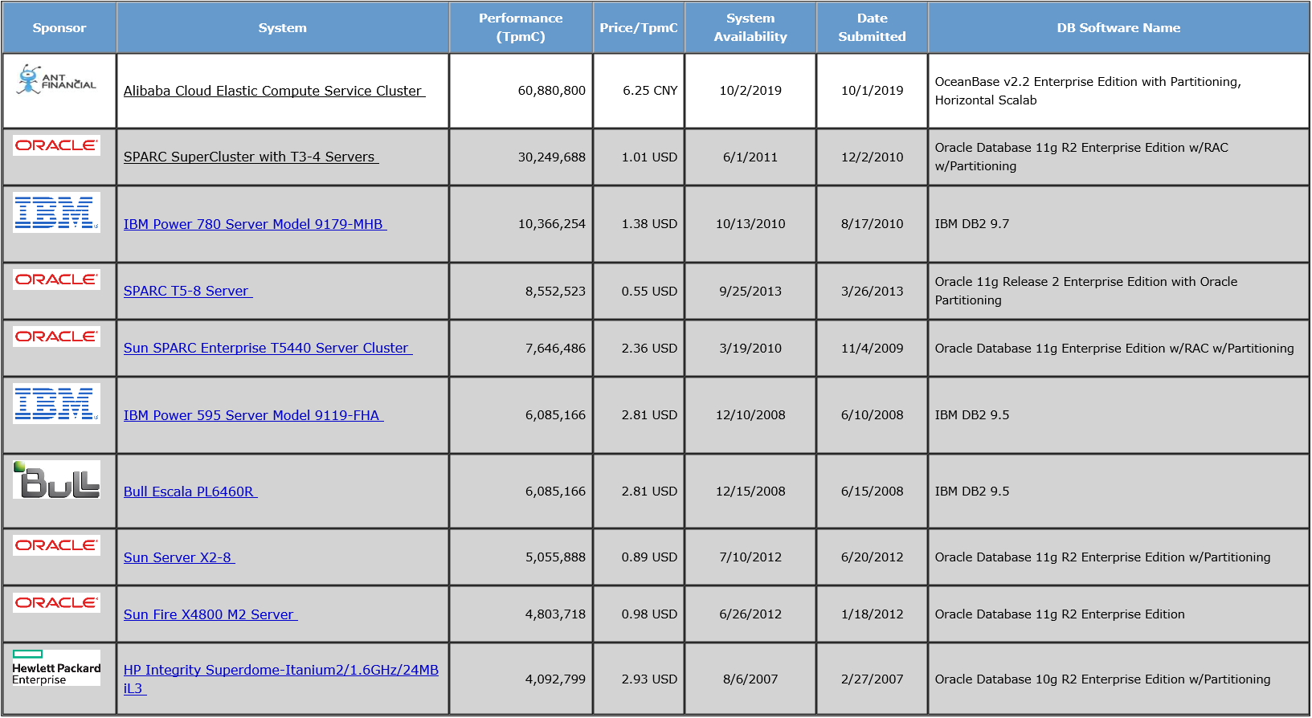Screen dimensions: 1312x718
Task: Select the 12/2/2010 submitted date
Action: click(x=873, y=157)
